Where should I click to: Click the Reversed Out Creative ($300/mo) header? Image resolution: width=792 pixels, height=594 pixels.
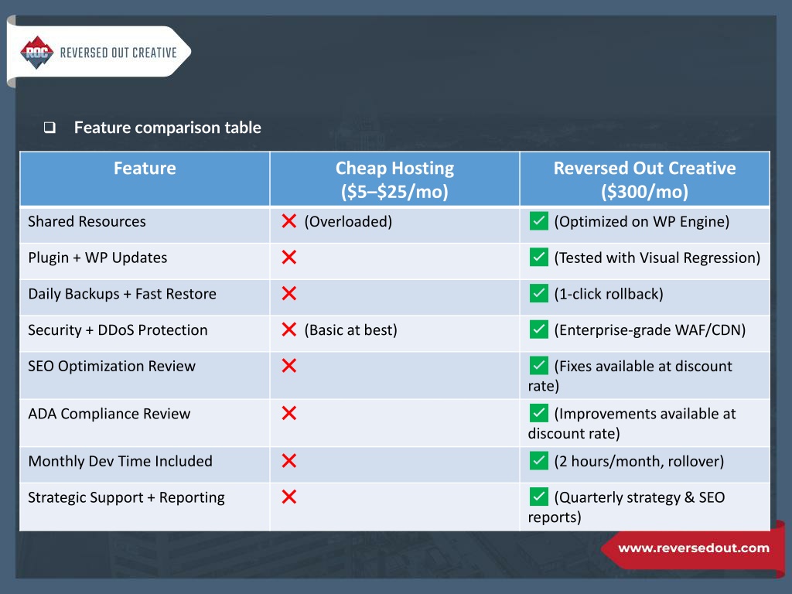tap(644, 179)
